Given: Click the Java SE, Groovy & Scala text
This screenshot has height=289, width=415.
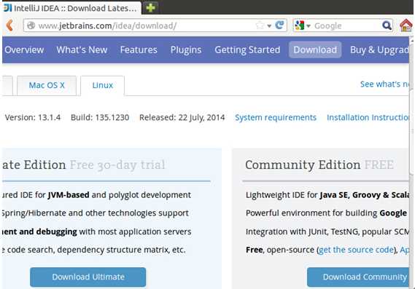Looking at the screenshot, I should point(365,195).
